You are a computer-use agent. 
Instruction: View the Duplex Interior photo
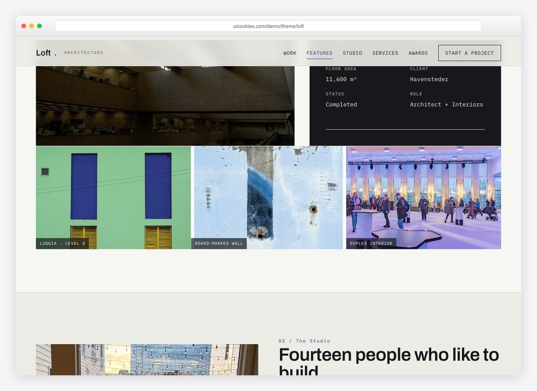pyautogui.click(x=423, y=198)
